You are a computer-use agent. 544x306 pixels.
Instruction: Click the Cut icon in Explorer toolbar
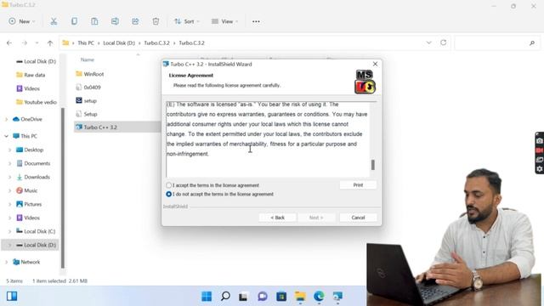click(x=54, y=21)
